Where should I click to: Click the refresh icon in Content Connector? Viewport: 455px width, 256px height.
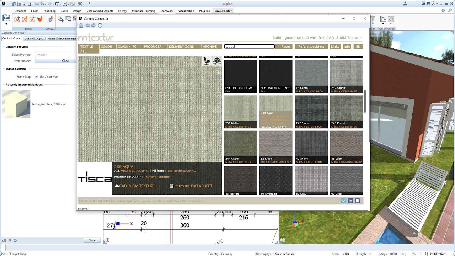(x=100, y=26)
